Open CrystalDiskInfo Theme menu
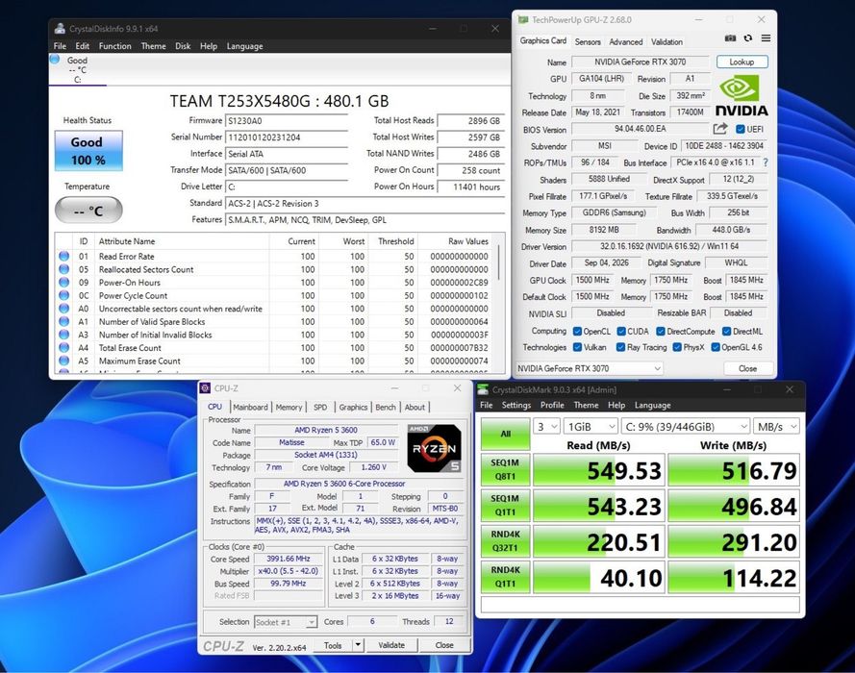Screen dimensions: 855x673 pyautogui.click(x=153, y=46)
